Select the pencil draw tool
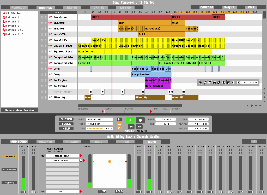 (x=205, y=82)
